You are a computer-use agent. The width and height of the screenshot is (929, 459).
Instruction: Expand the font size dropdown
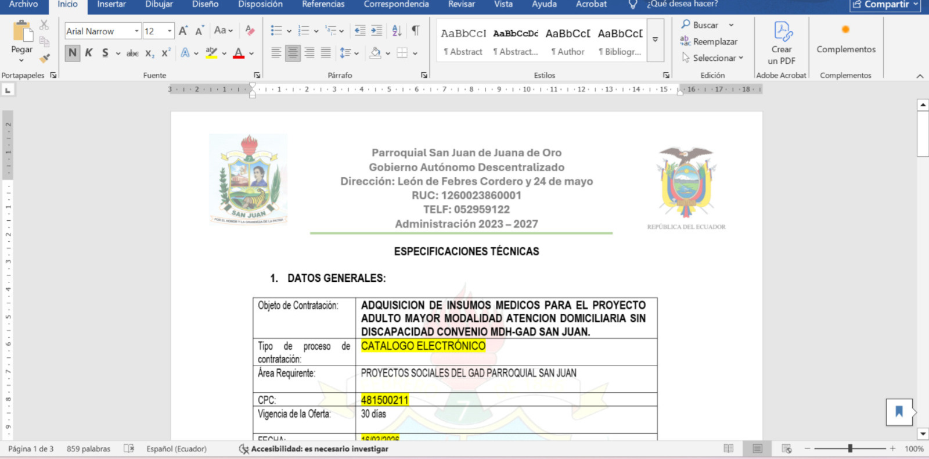click(170, 31)
